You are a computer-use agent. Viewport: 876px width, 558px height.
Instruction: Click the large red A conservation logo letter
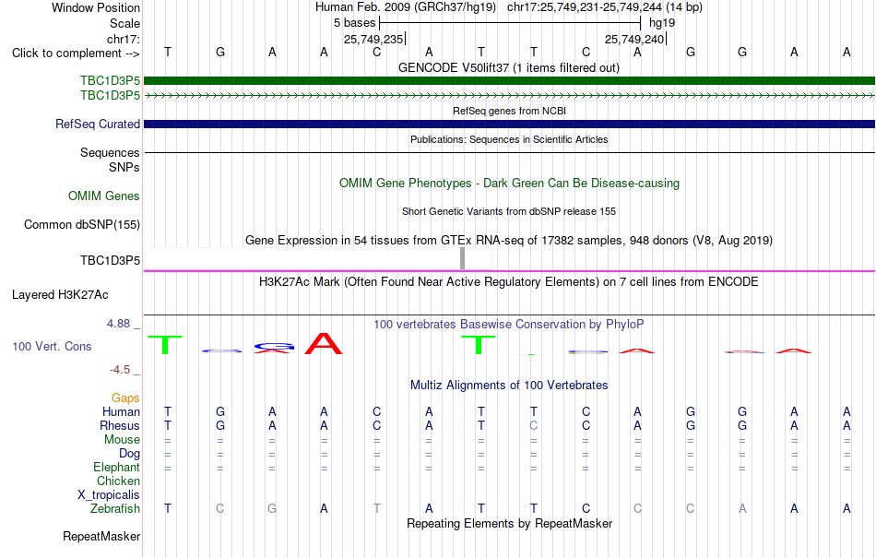point(324,343)
